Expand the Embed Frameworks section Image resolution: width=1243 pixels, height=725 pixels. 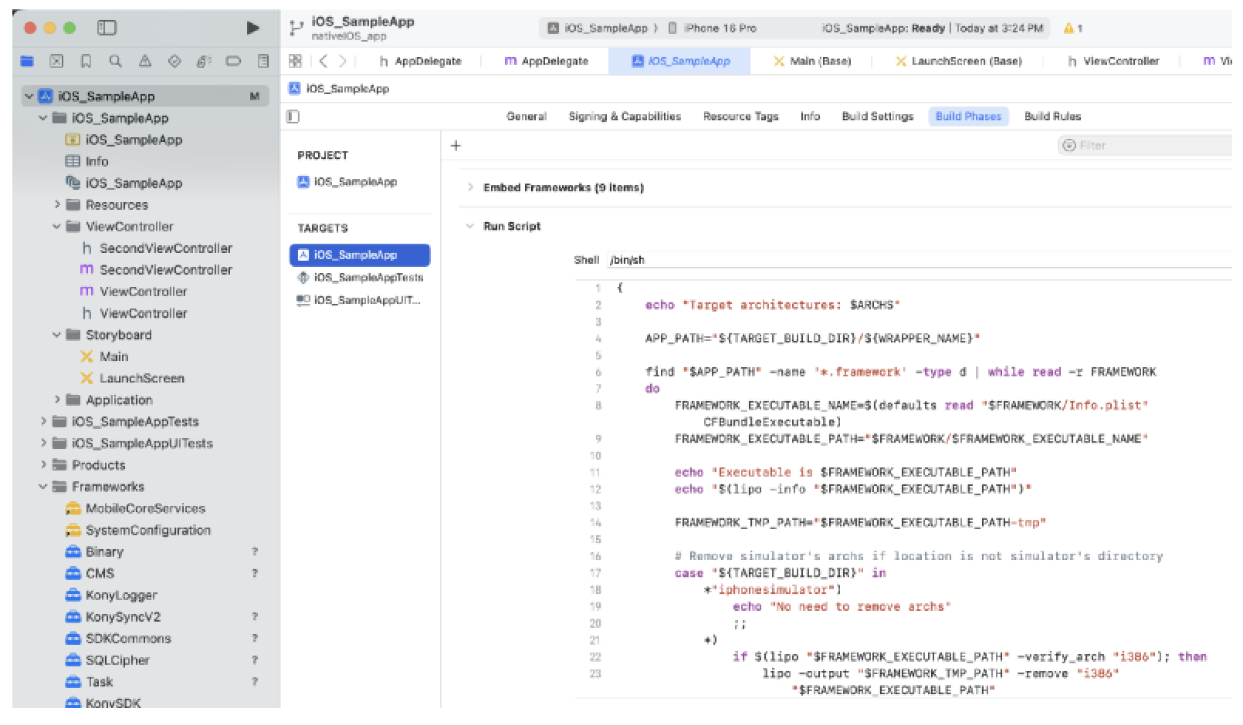click(469, 187)
